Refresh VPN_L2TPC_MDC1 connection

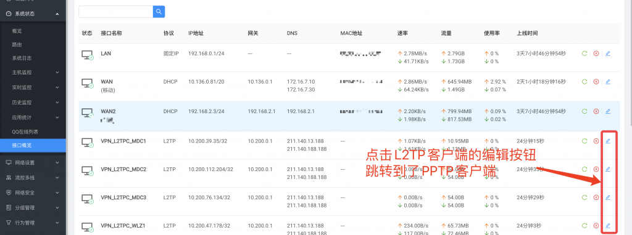point(584,141)
